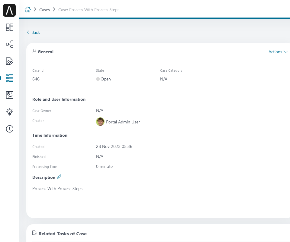Click the Related Tasks of Case heading
The width and height of the screenshot is (290, 242).
(63, 234)
